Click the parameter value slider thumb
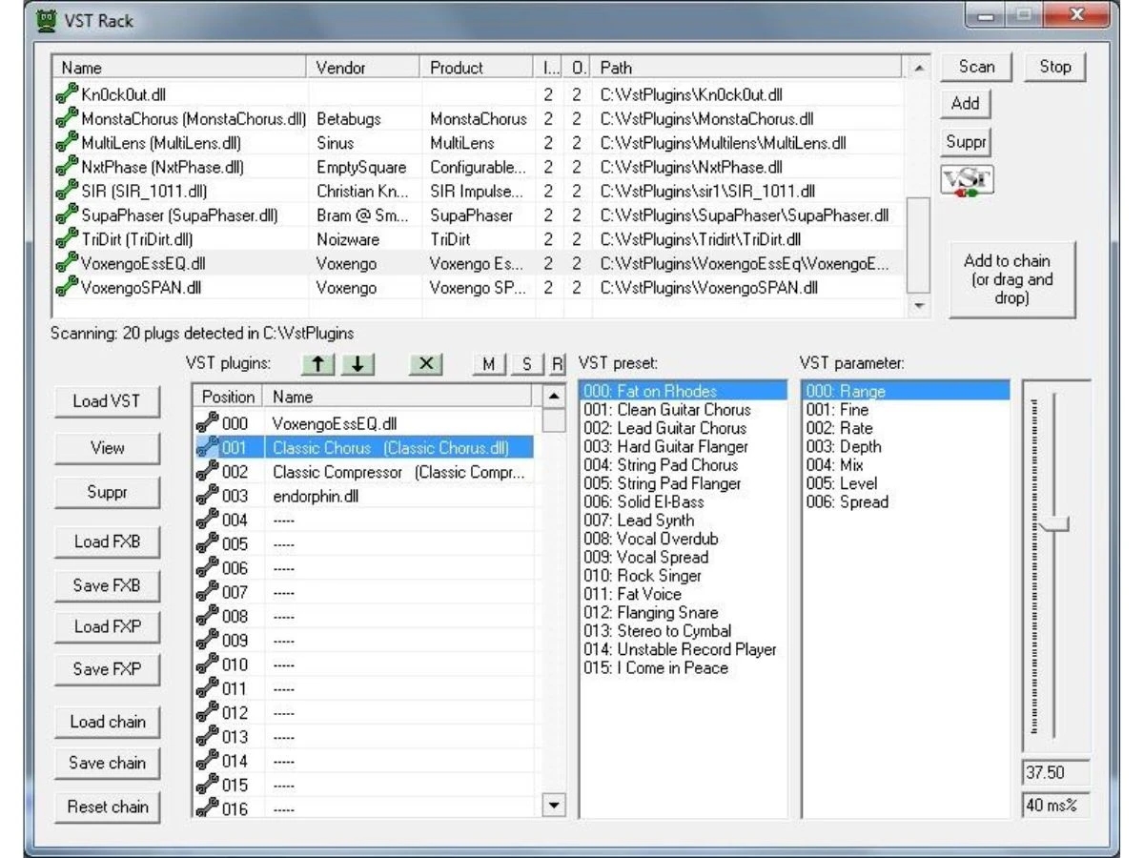 [1054, 523]
